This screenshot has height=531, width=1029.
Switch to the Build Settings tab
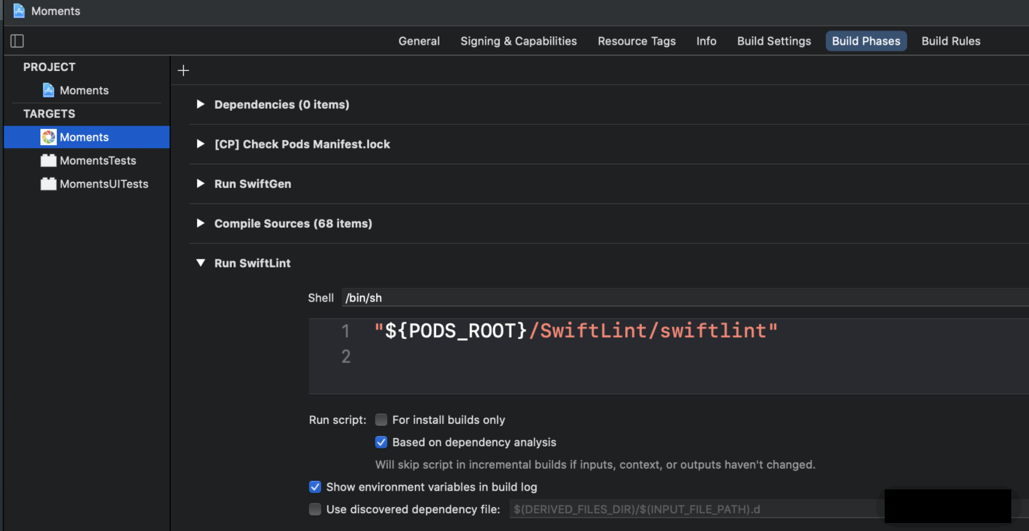[774, 41]
